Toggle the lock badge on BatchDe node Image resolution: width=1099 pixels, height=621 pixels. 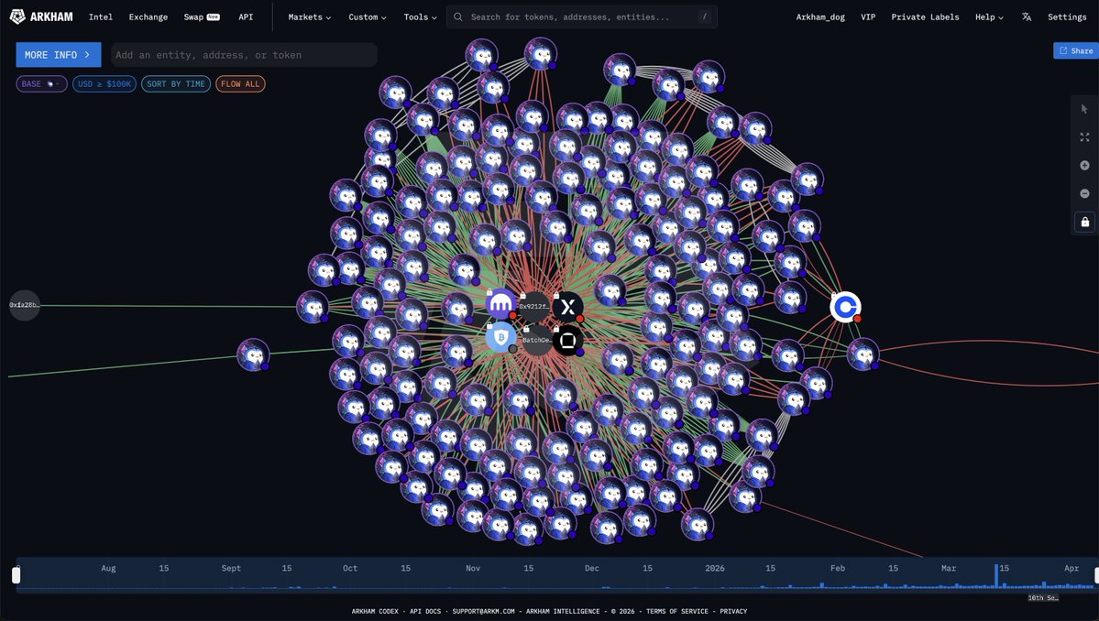click(x=526, y=329)
